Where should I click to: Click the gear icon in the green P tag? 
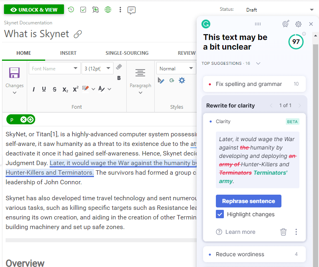pyautogui.click(x=30, y=120)
